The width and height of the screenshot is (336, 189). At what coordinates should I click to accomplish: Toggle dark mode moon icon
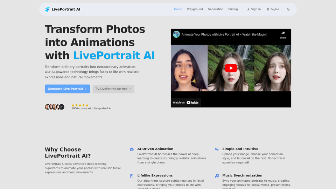(288, 9)
